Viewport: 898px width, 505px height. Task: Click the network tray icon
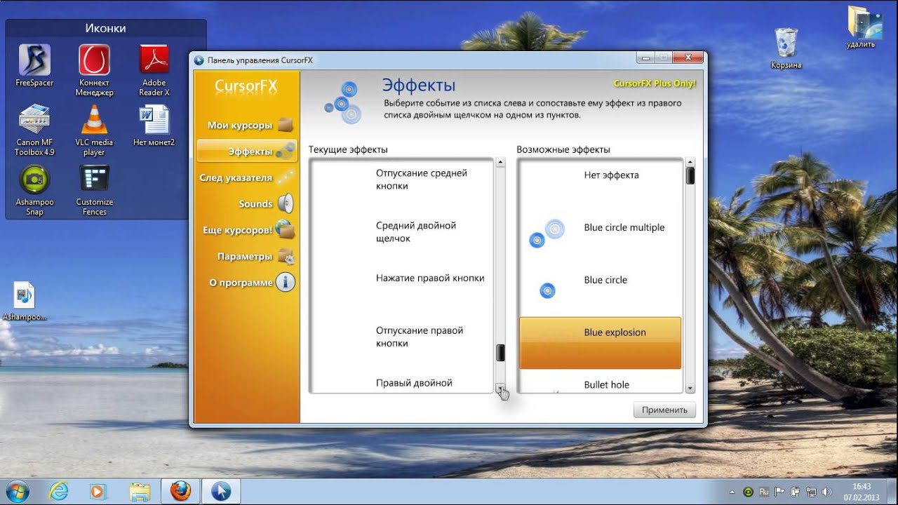811,492
